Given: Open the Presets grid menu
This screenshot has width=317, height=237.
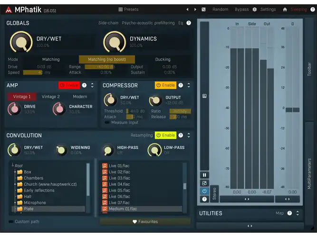Looking at the screenshot, I should [128, 9].
